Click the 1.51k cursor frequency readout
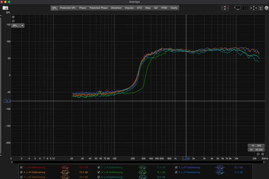This screenshot has width=269, height=179. (186, 158)
